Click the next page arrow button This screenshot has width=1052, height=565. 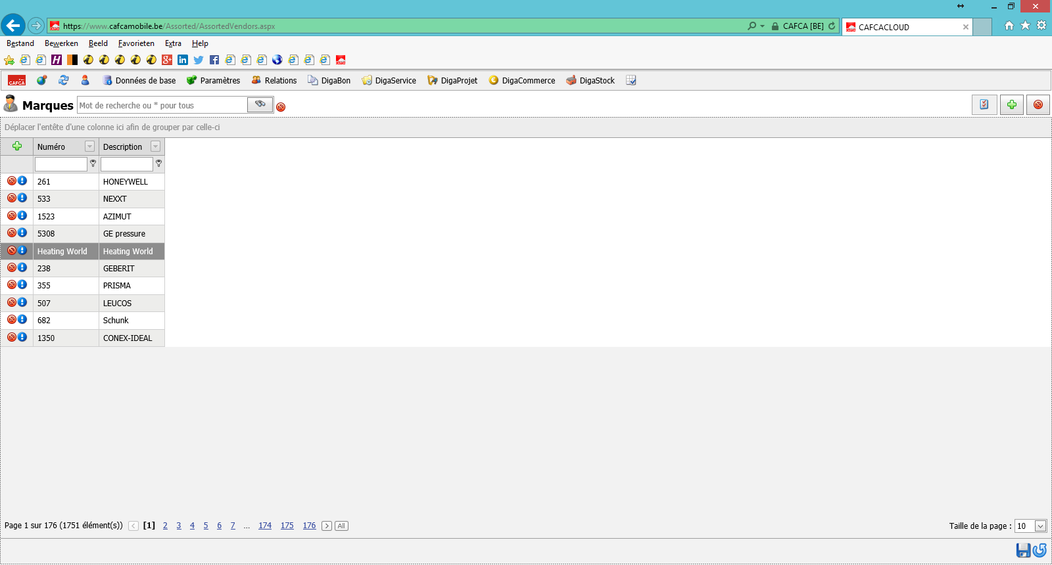327,526
